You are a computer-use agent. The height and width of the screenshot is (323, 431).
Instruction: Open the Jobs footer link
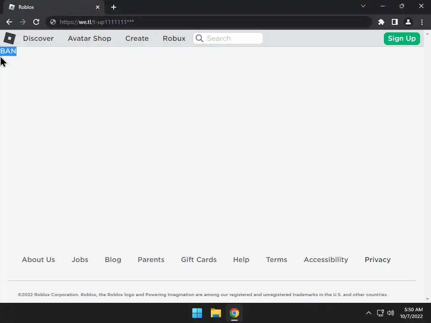coord(80,259)
